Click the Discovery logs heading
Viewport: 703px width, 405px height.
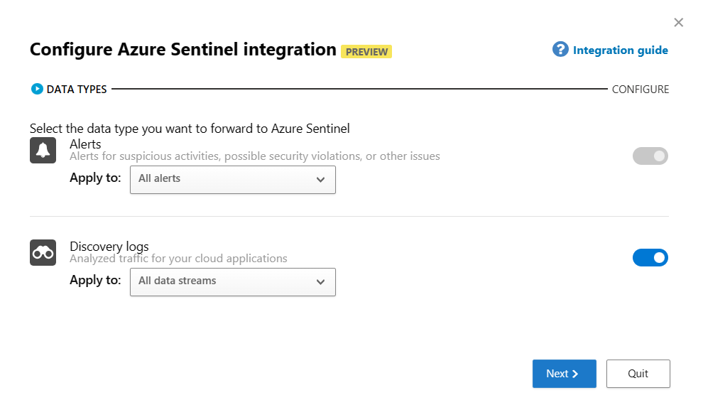point(109,247)
